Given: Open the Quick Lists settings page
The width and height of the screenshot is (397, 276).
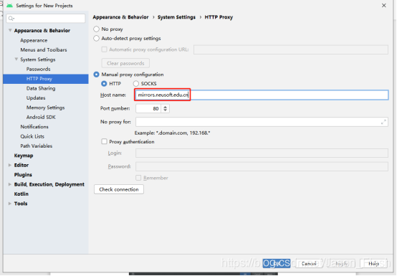Looking at the screenshot, I should (32, 136).
